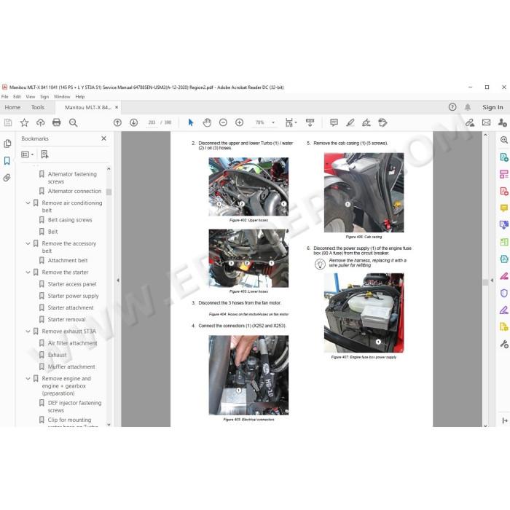Expand right pane with bottom arrow icon
This screenshot has width=510, height=510.
504,420
